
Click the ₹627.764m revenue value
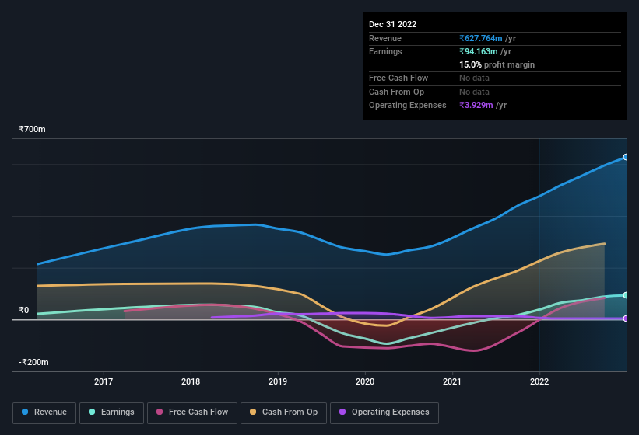481,38
